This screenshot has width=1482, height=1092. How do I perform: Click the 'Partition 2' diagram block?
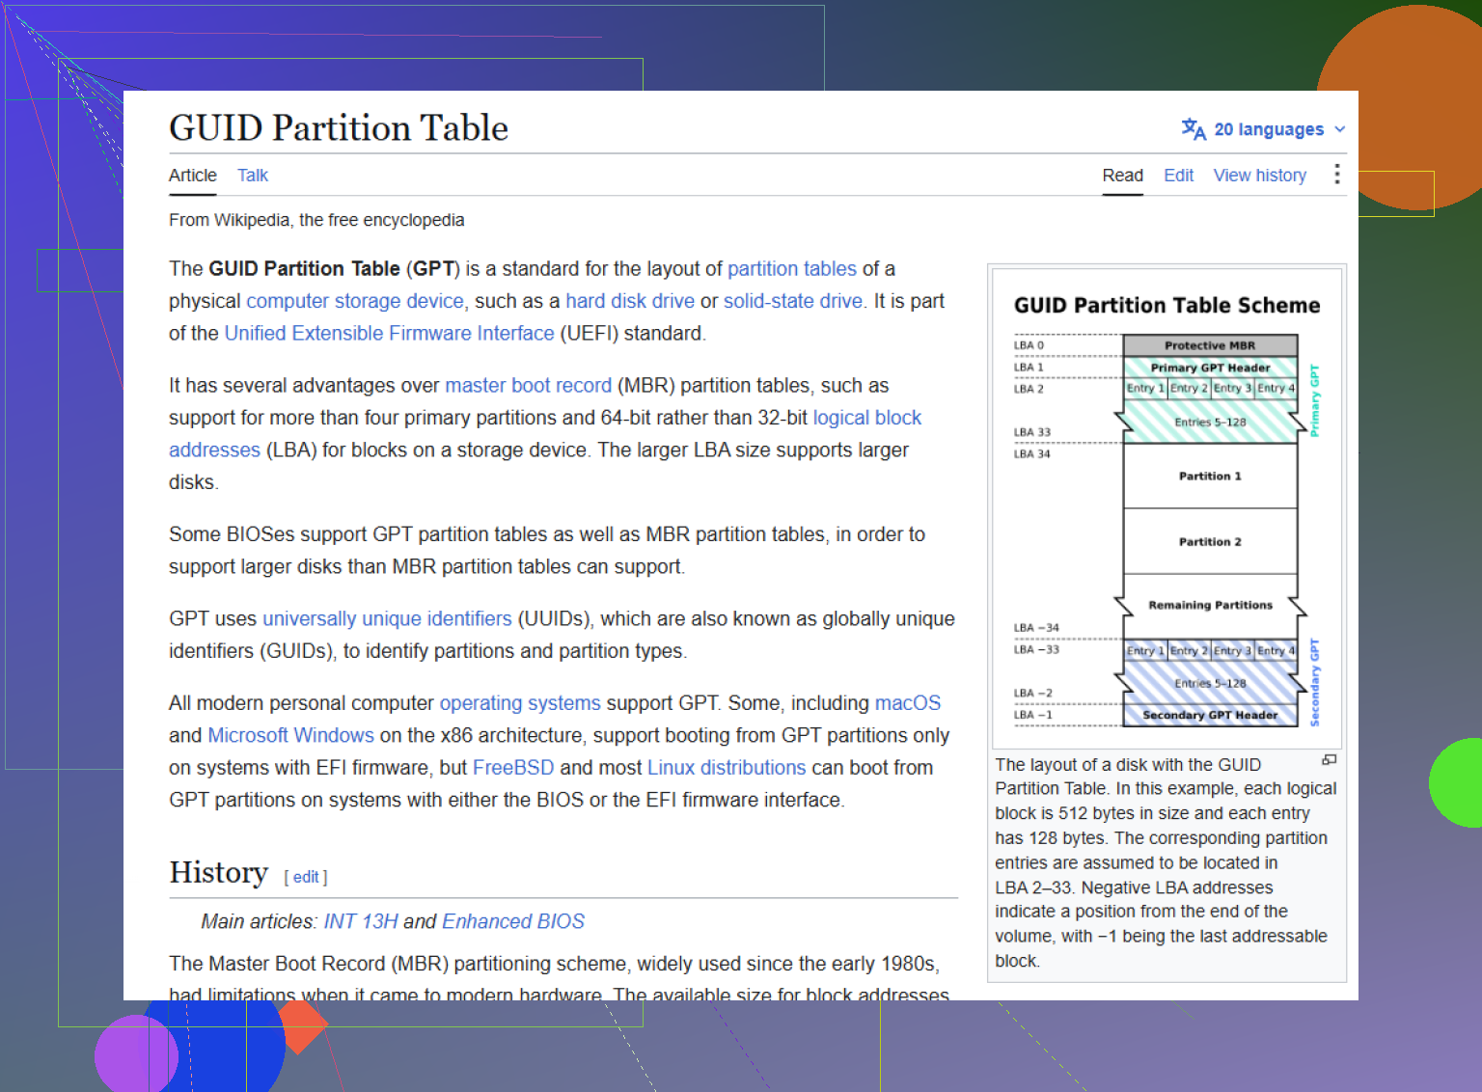coord(1210,541)
